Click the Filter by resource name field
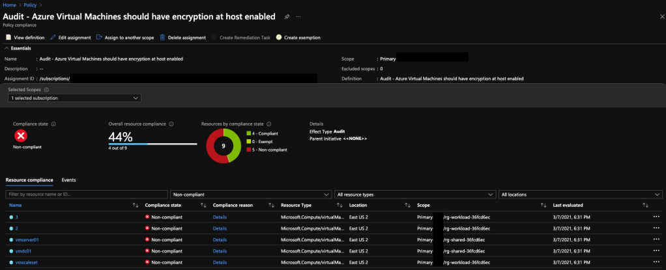 [86, 194]
